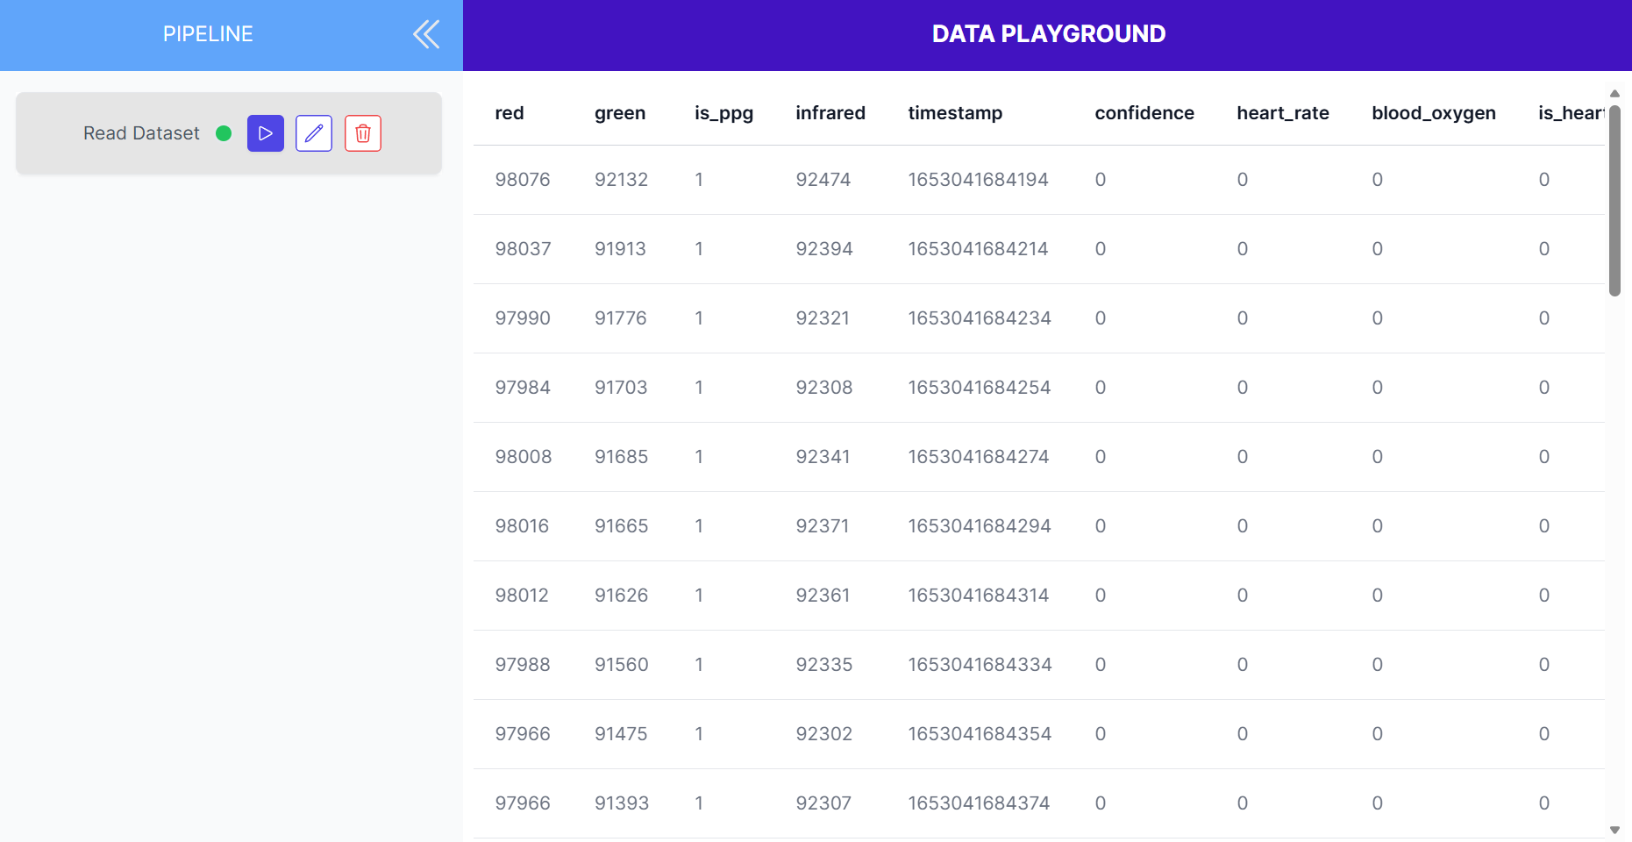
Task: Collapse the Pipeline panel
Action: (x=426, y=34)
